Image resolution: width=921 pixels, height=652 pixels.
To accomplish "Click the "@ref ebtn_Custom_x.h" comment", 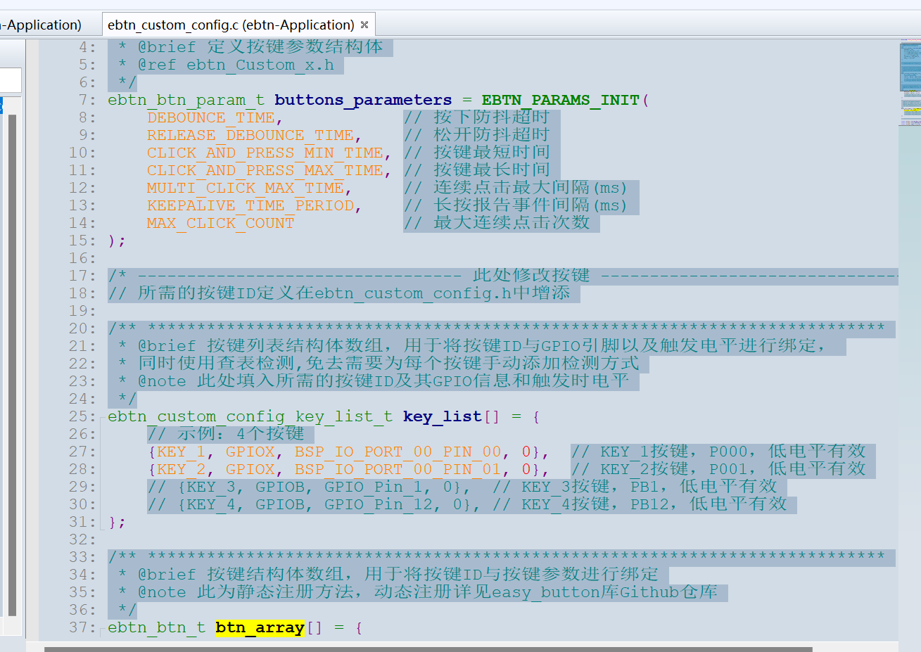I will point(236,65).
